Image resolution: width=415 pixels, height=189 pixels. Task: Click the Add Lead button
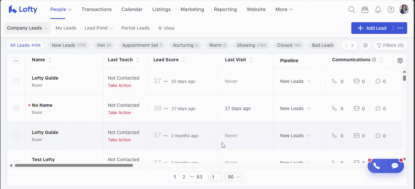pyautogui.click(x=372, y=28)
